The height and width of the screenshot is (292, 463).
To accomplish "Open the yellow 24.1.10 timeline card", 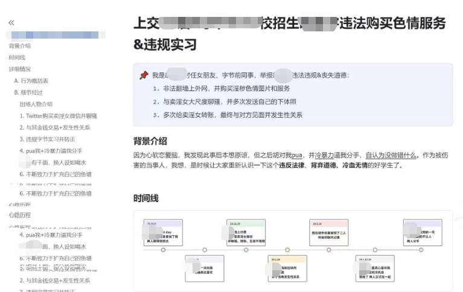I will click(287, 268).
